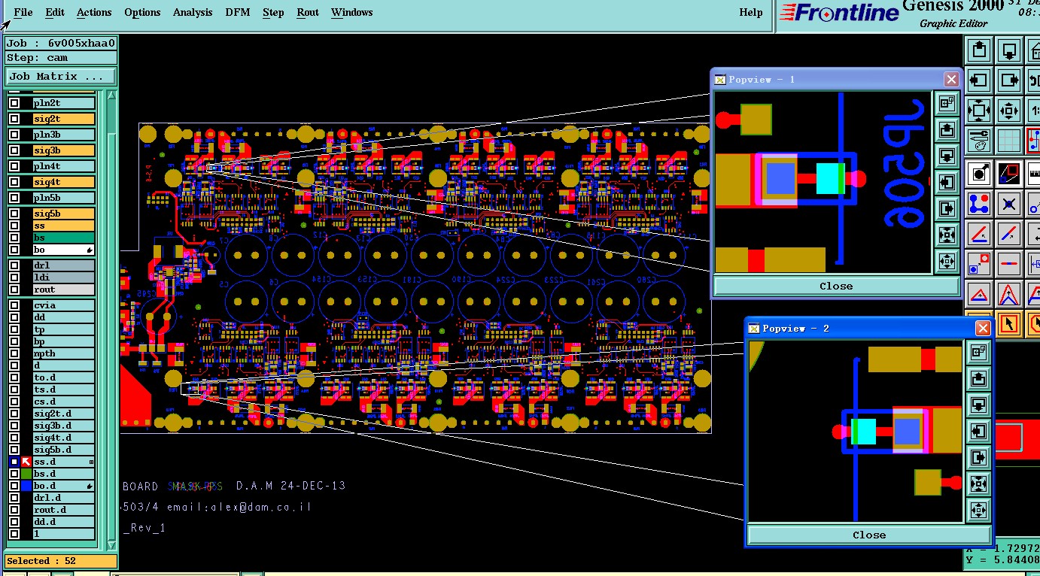Click the diagonal red-blue line tool
The height and width of the screenshot is (576, 1040).
pos(1009,234)
